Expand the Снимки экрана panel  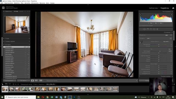[x=4, y=42]
